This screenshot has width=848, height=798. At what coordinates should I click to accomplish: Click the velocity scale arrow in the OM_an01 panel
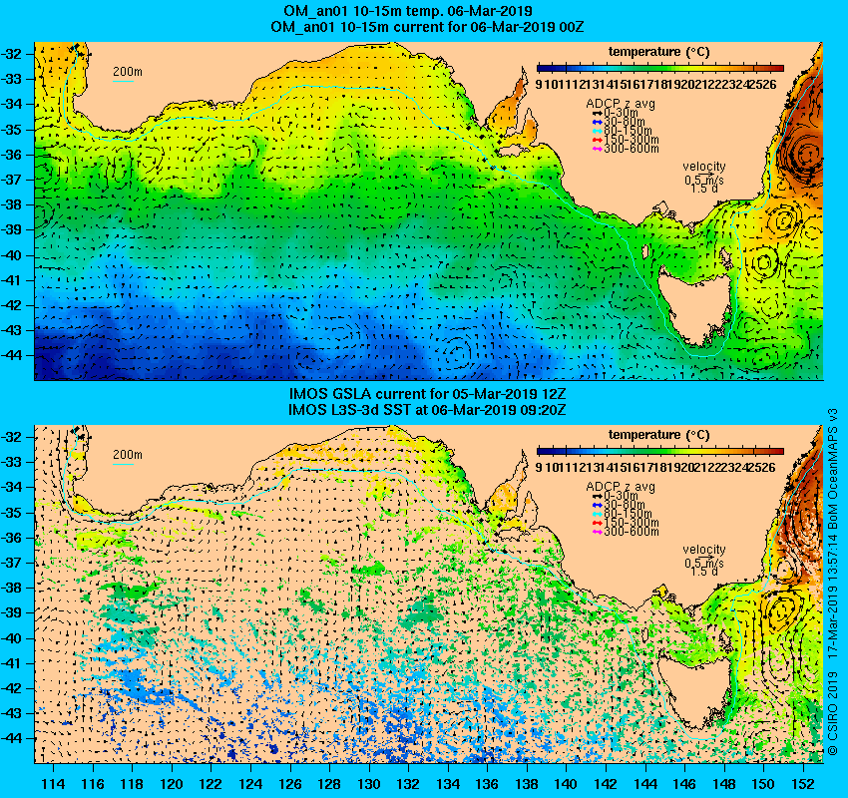click(x=705, y=175)
